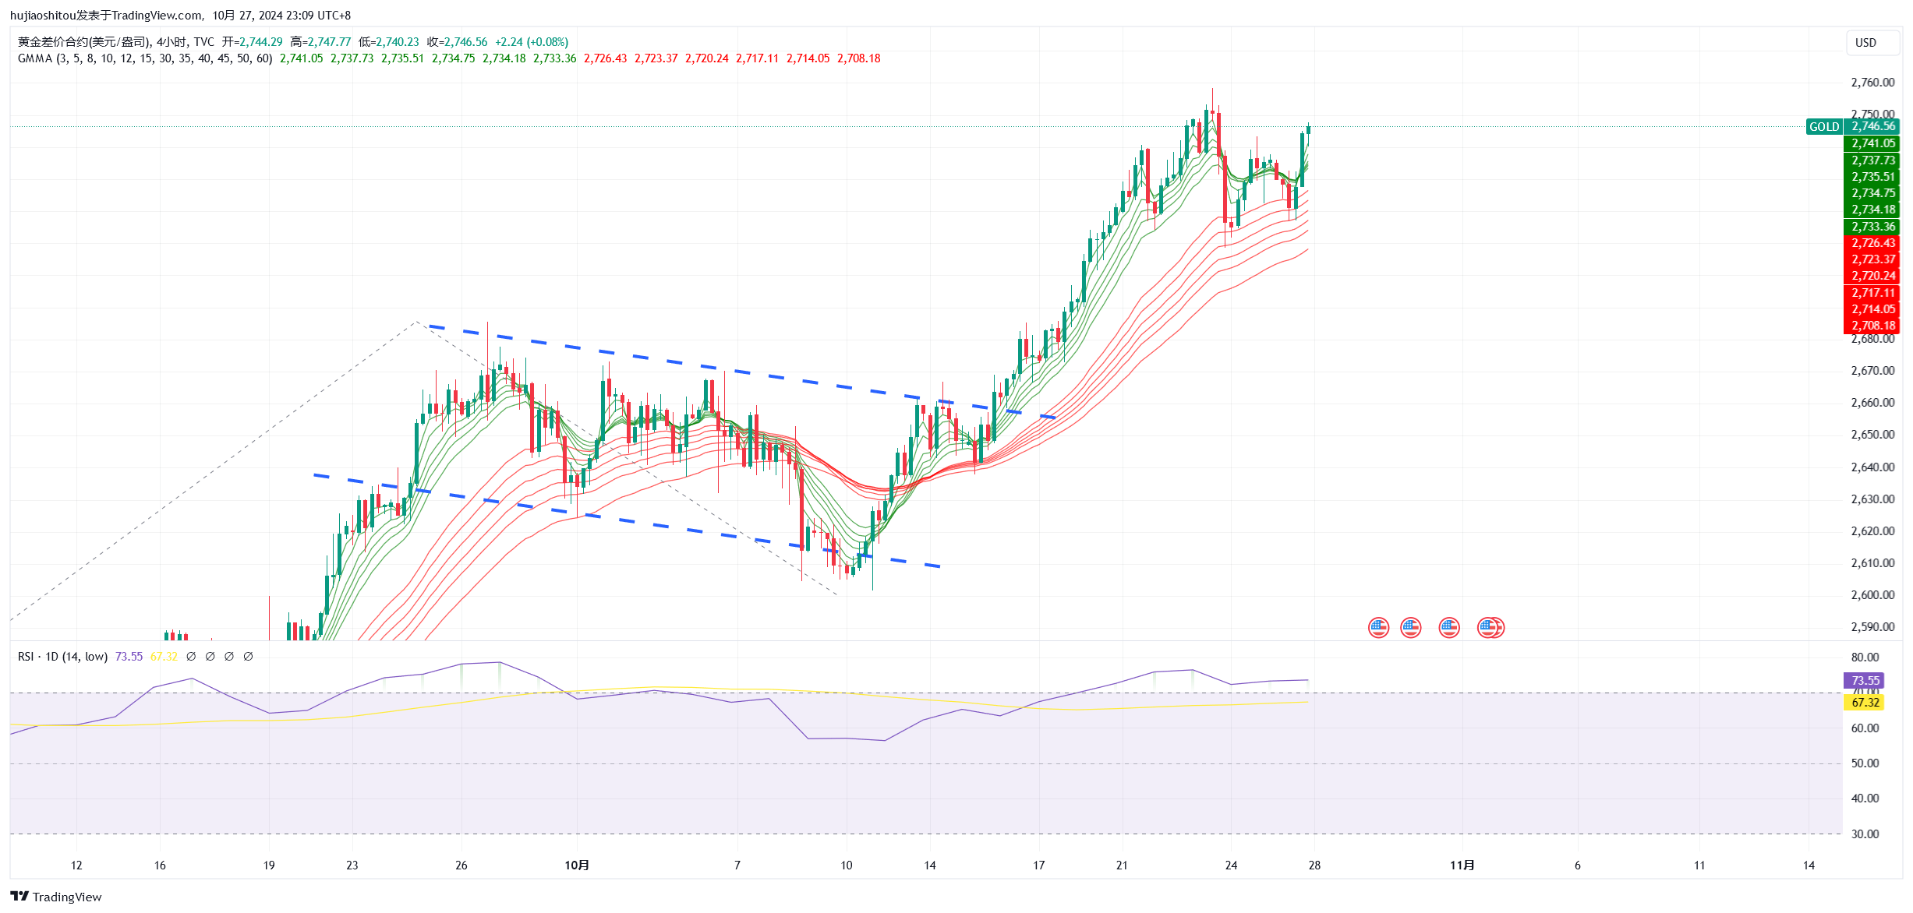The width and height of the screenshot is (1913, 913).
Task: Click the third US flag event icon from the left
Action: pyautogui.click(x=1449, y=627)
